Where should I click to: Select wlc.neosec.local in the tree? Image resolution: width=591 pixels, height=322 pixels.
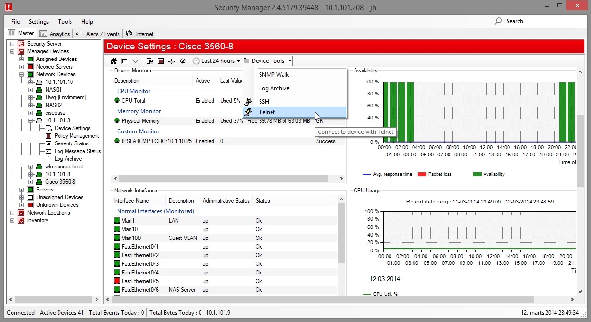click(64, 167)
